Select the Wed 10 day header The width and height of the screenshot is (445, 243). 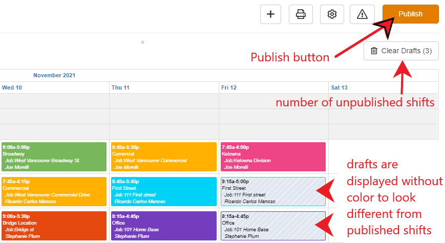pos(12,87)
